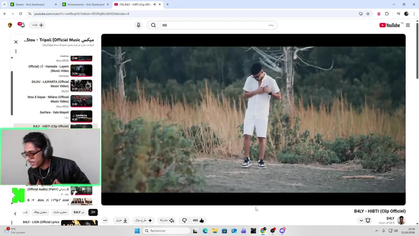Image resolution: width=419 pixels, height=236 pixels.
Task: Click the YouTube search input field
Action: pos(219,25)
